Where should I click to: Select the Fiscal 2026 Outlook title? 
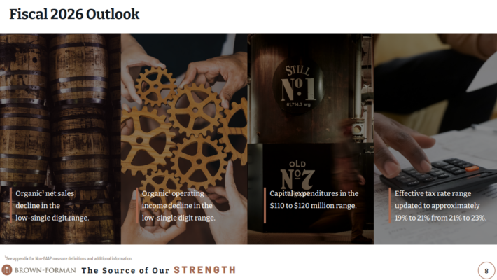coord(74,14)
